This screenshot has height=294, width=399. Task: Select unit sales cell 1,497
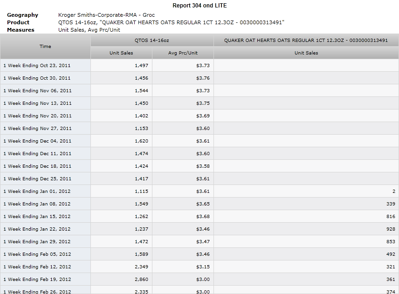click(x=121, y=65)
